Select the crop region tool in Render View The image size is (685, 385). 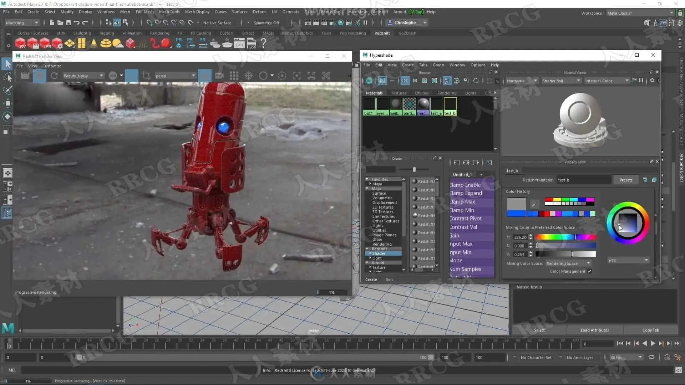(146, 76)
